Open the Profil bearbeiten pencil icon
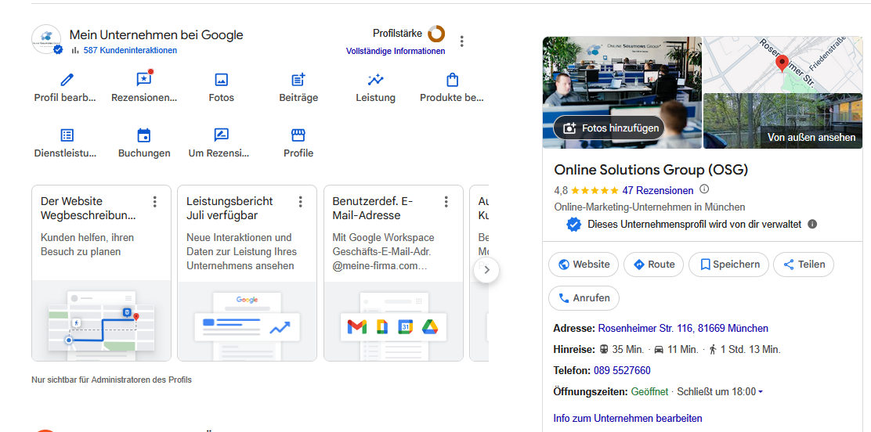The height and width of the screenshot is (432, 871). 67,80
